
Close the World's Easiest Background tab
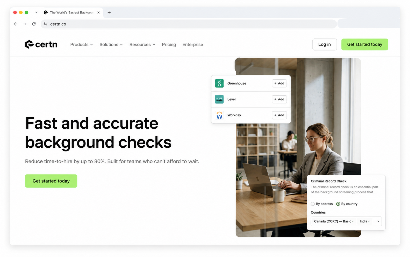click(x=98, y=12)
